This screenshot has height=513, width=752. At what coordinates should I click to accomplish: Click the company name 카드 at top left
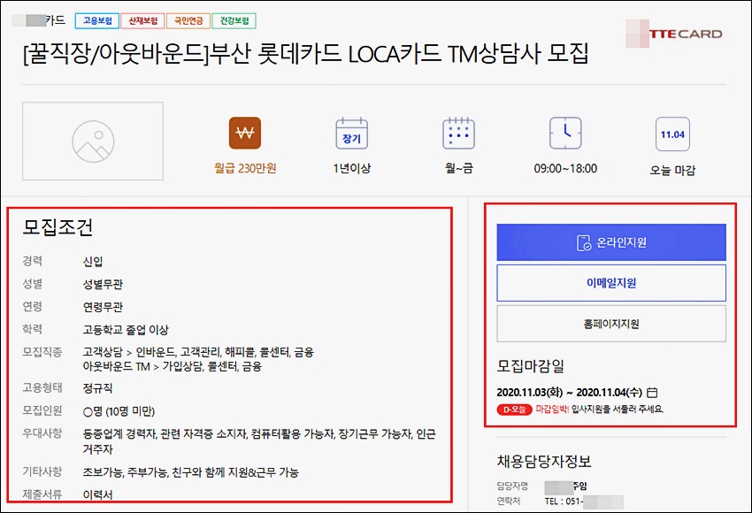coord(39,20)
